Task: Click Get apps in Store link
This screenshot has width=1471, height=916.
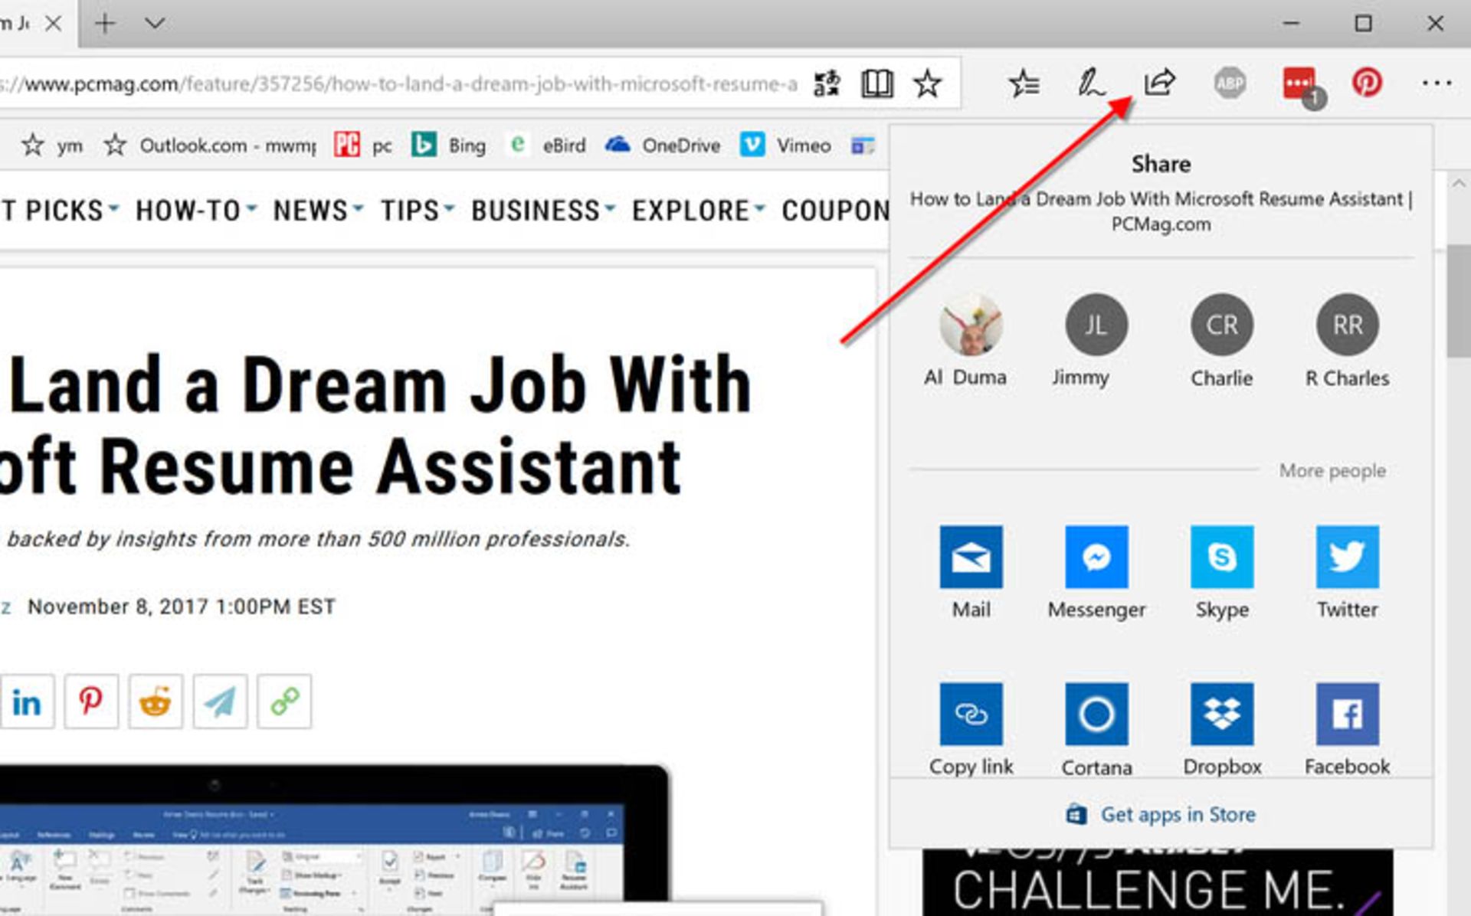Action: 1161,814
